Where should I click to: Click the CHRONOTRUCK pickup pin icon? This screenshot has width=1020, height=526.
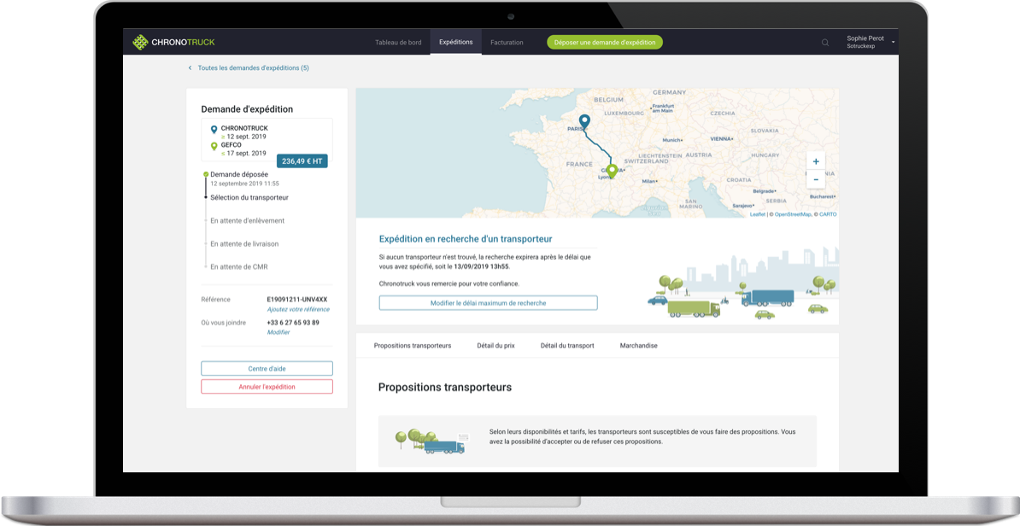click(x=214, y=130)
